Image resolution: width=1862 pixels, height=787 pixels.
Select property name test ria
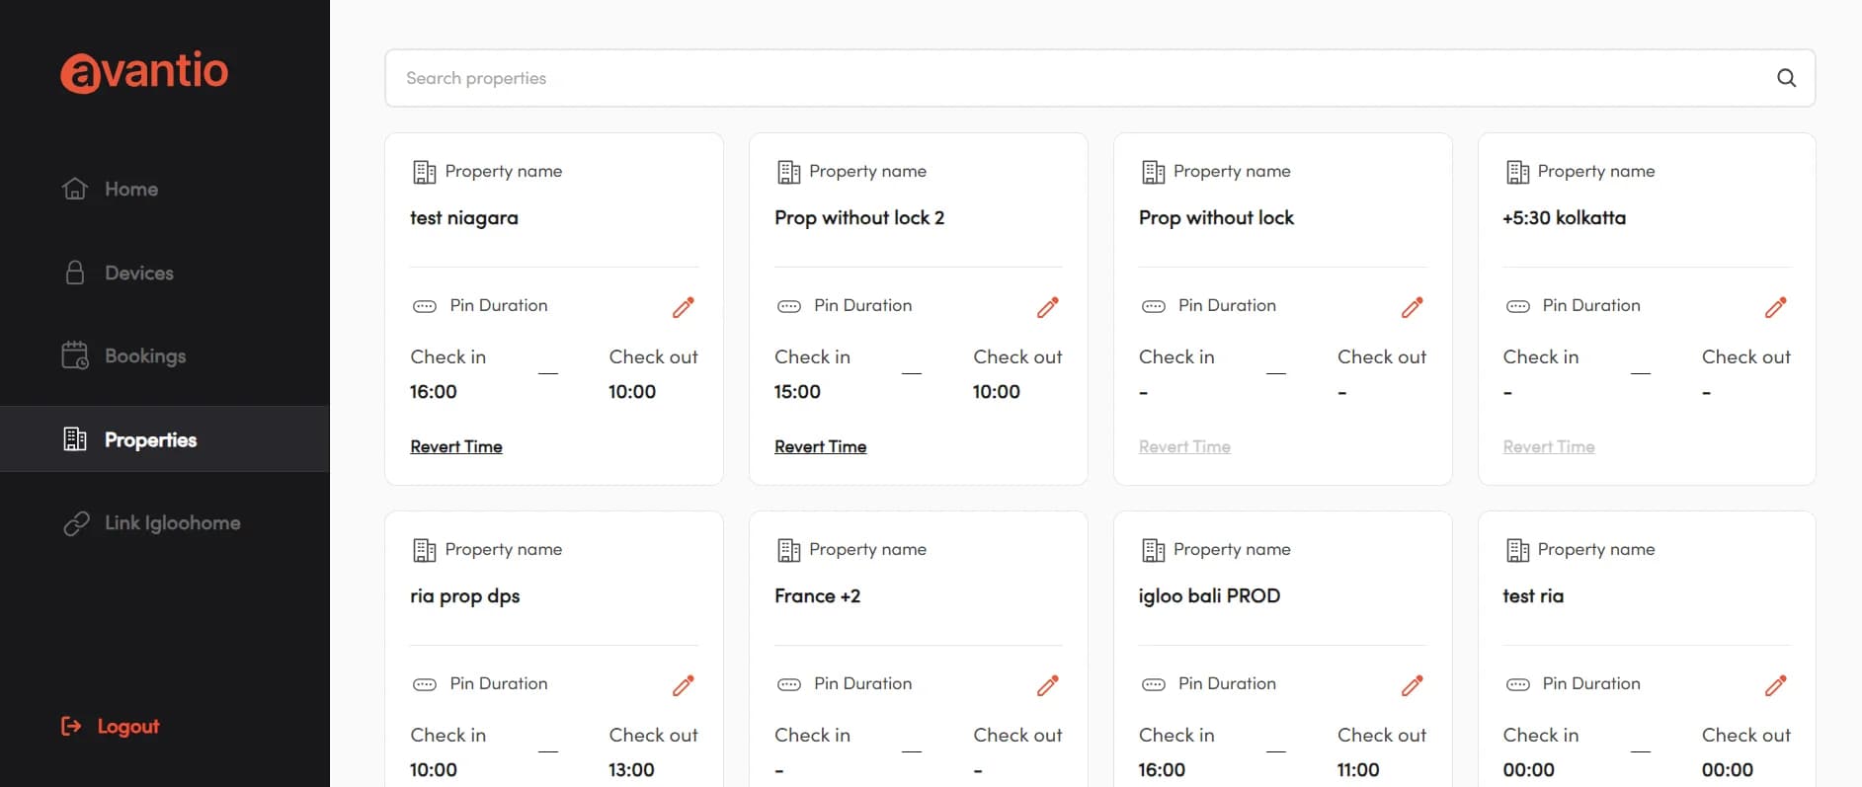[1533, 596]
